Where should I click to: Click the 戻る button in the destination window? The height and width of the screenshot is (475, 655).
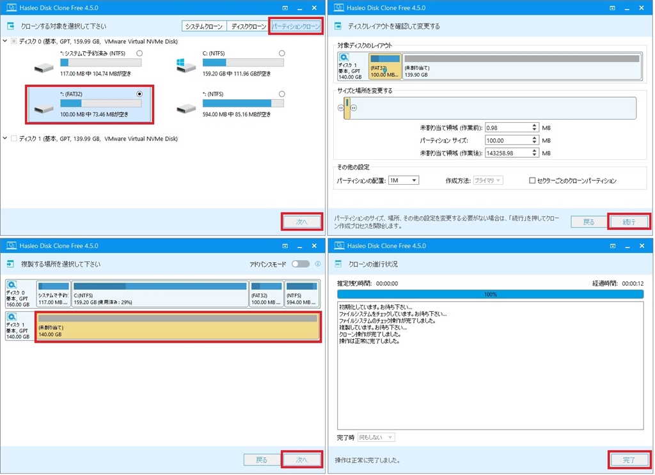point(262,460)
